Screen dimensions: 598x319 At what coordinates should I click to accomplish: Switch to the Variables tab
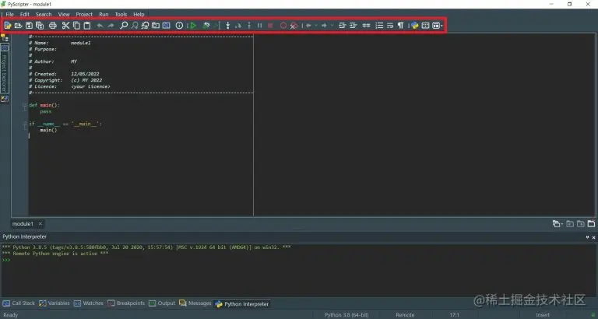pyautogui.click(x=55, y=303)
